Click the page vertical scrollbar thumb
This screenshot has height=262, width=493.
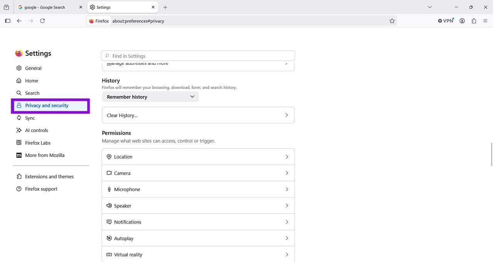[x=491, y=154]
